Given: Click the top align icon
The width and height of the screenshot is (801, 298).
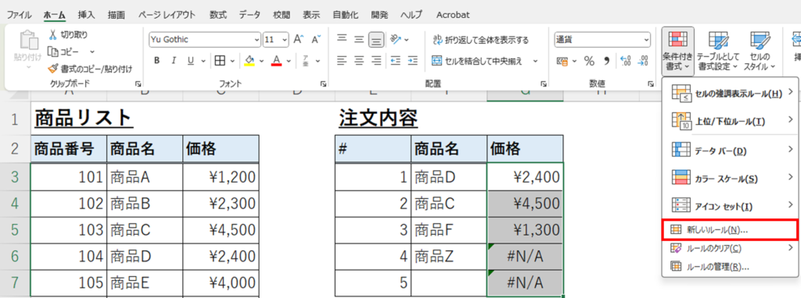Looking at the screenshot, I should (342, 39).
